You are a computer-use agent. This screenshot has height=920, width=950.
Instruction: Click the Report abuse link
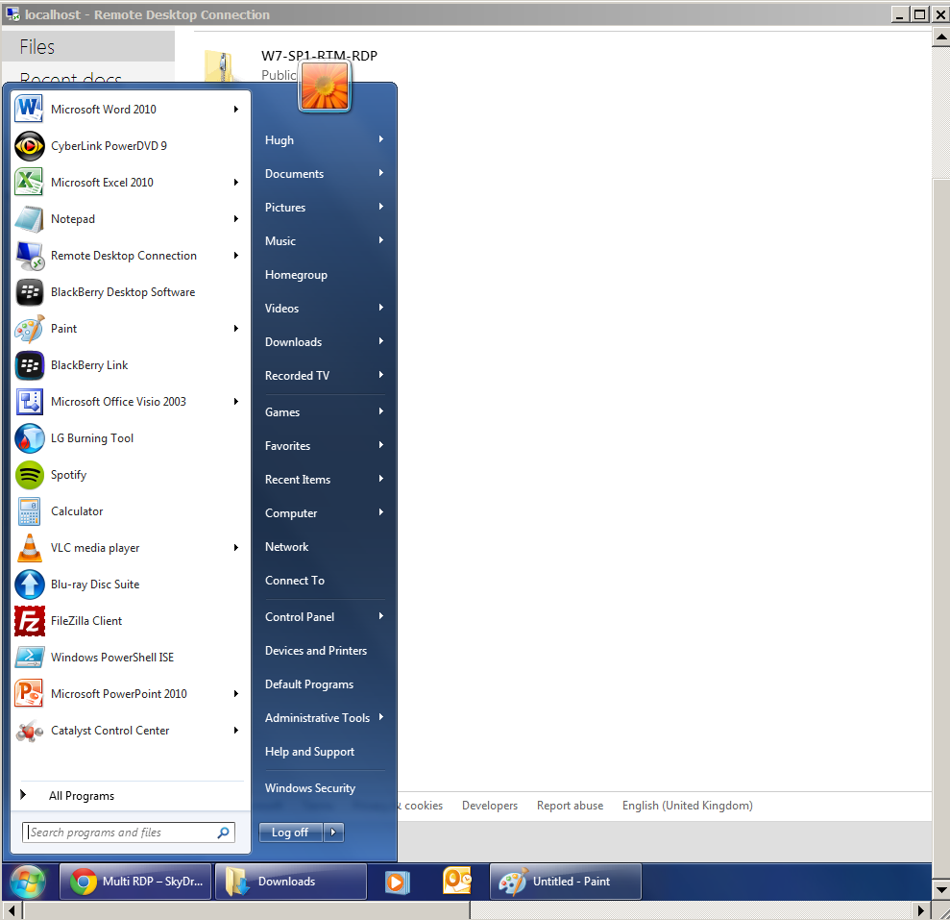[571, 806]
